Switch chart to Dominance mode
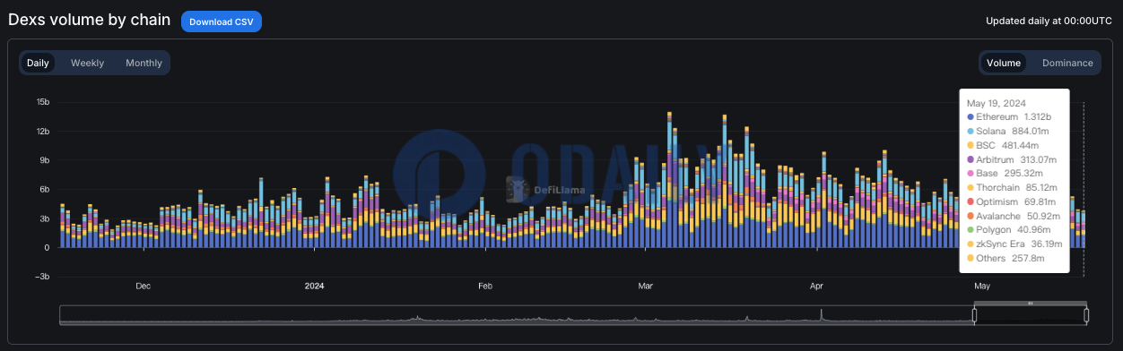The height and width of the screenshot is (351, 1123). click(x=1067, y=63)
